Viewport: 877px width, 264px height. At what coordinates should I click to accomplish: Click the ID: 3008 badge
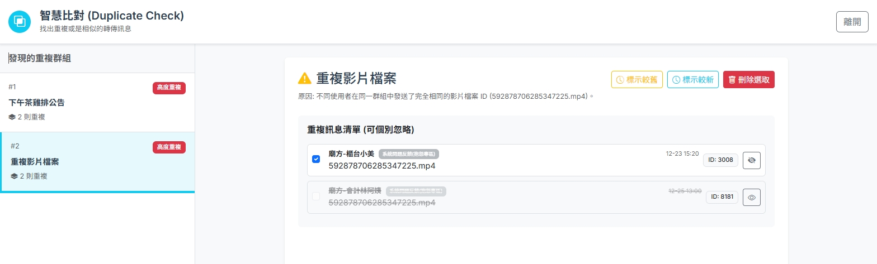pyautogui.click(x=720, y=160)
